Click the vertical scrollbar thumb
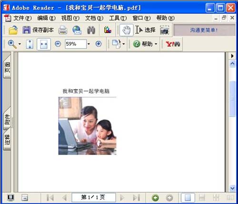The width and height of the screenshot is (238, 204). [232, 99]
